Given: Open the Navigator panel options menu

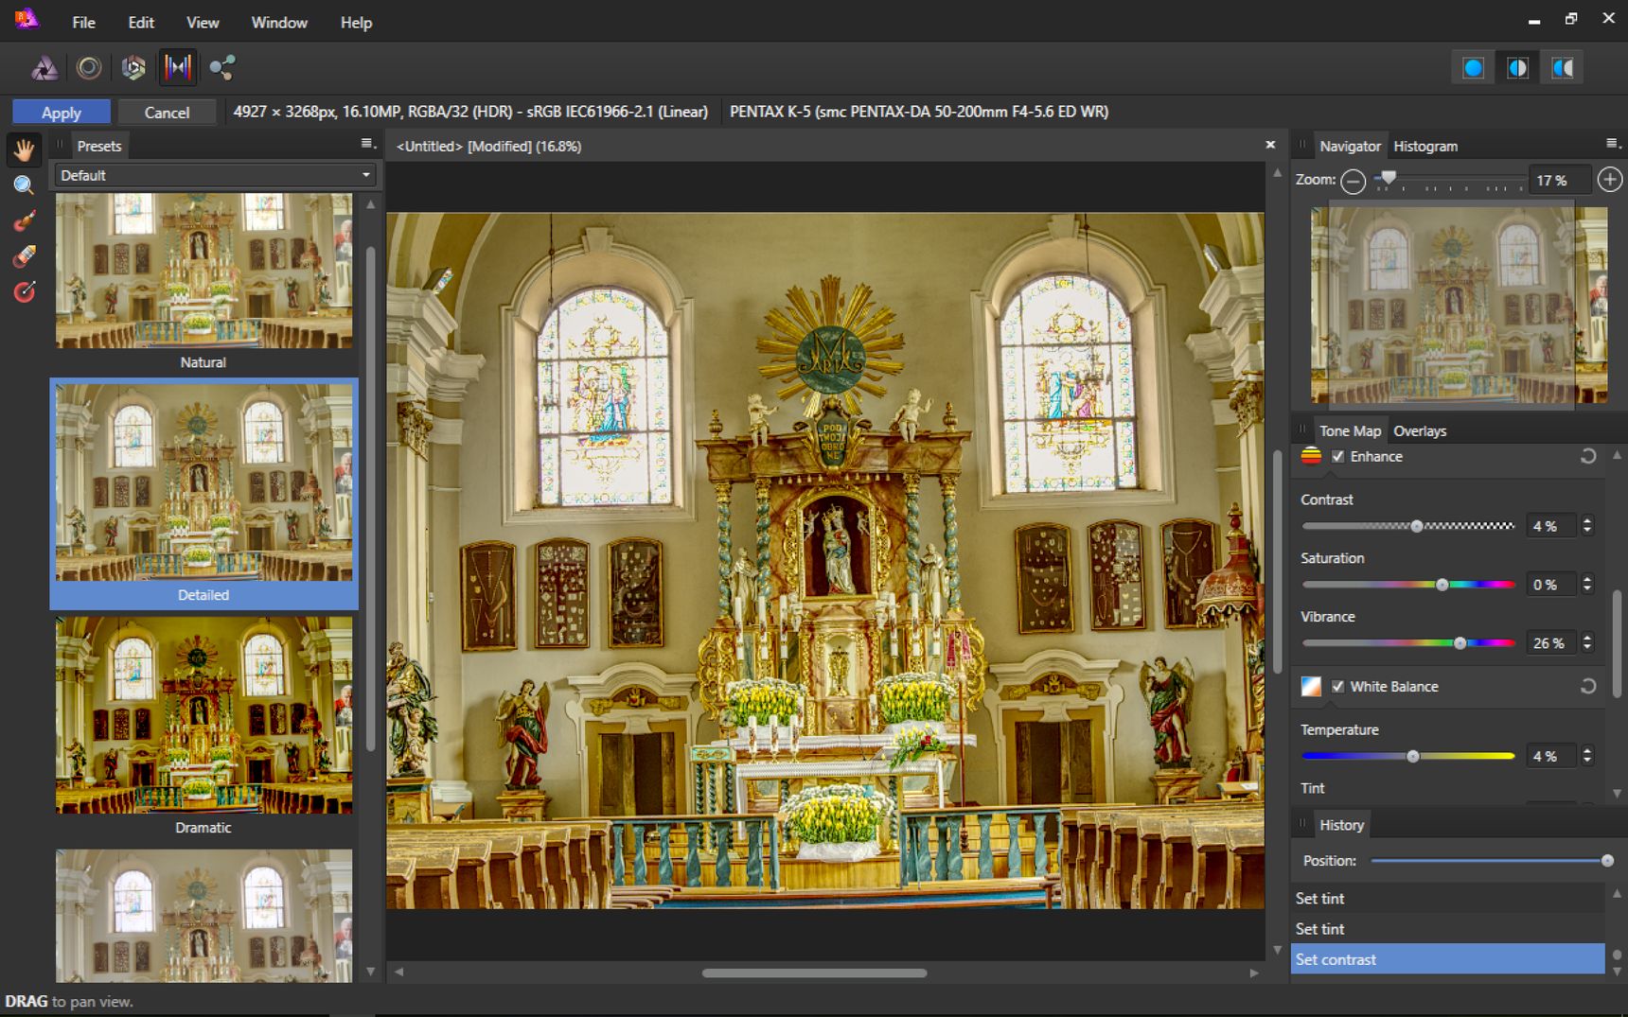Looking at the screenshot, I should pos(1613,144).
